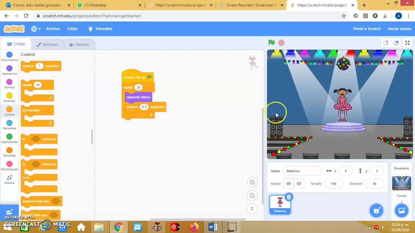Open the choose a backdrop button
Screen dimensions: 415x233
pyautogui.click(x=401, y=211)
